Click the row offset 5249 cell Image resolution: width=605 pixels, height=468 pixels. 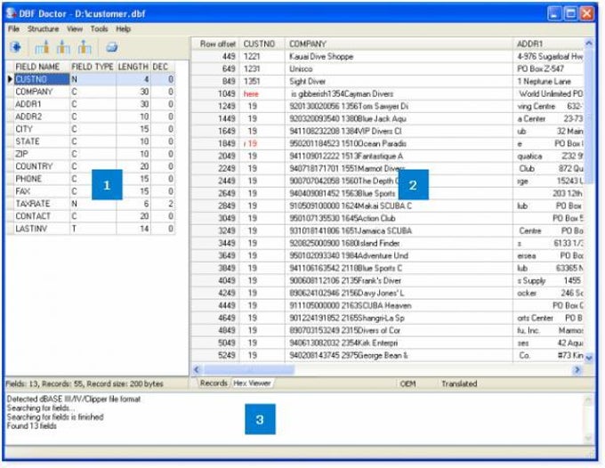pyautogui.click(x=215, y=355)
